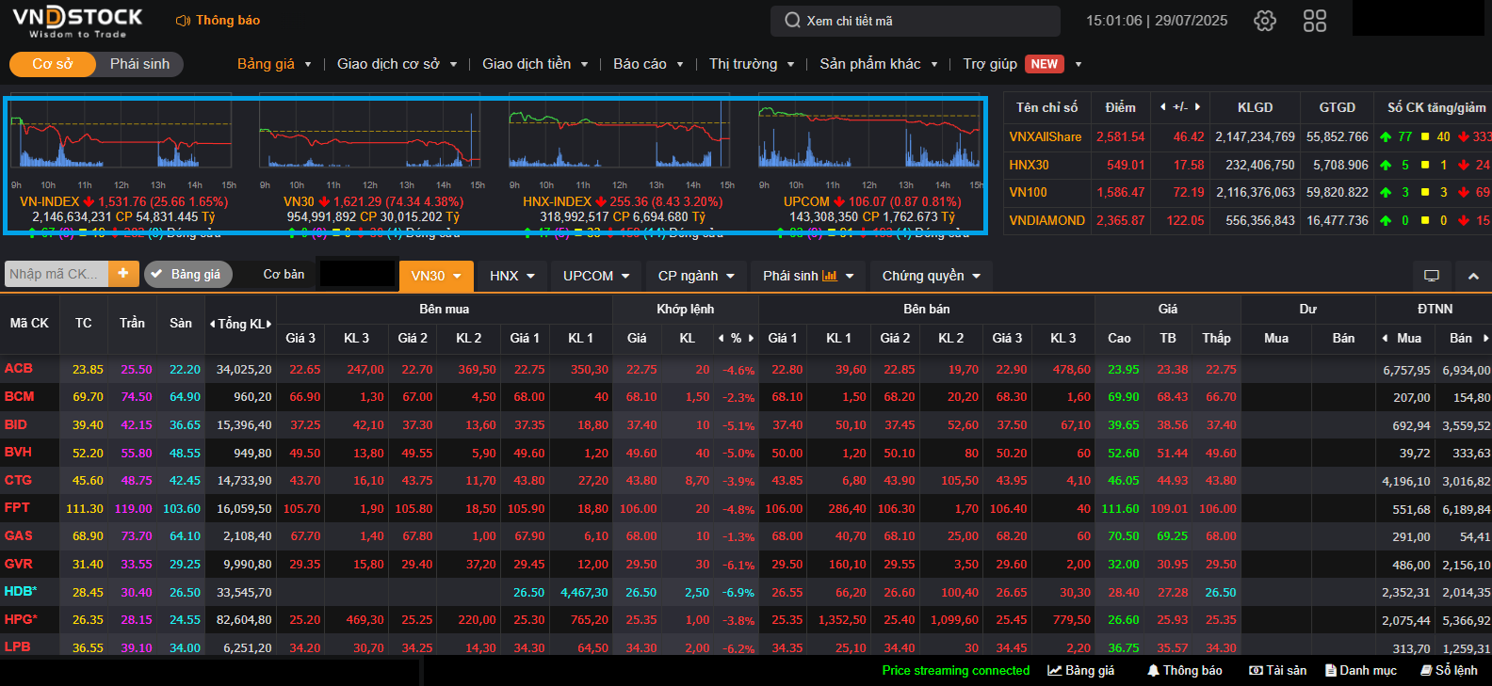Viewport: 1492px width, 686px height.
Task: Click the Thông báo speaker icon
Action: (x=184, y=21)
